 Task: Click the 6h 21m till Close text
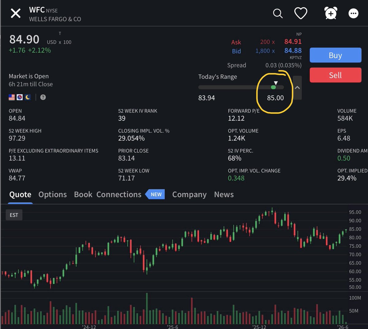[31, 84]
